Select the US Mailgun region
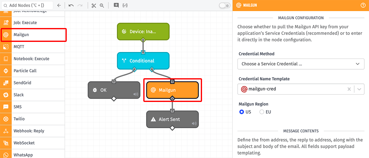The width and height of the screenshot is (369, 158). pos(242,112)
